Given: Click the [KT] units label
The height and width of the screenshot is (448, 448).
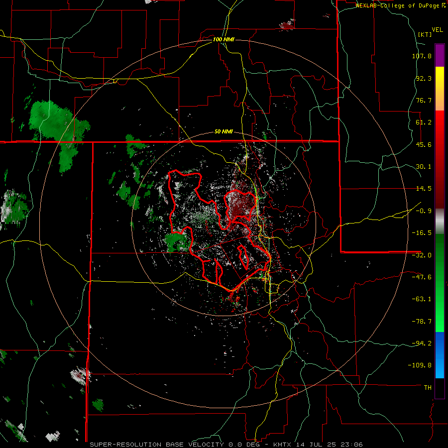Looking at the screenshot, I should coord(425,34).
